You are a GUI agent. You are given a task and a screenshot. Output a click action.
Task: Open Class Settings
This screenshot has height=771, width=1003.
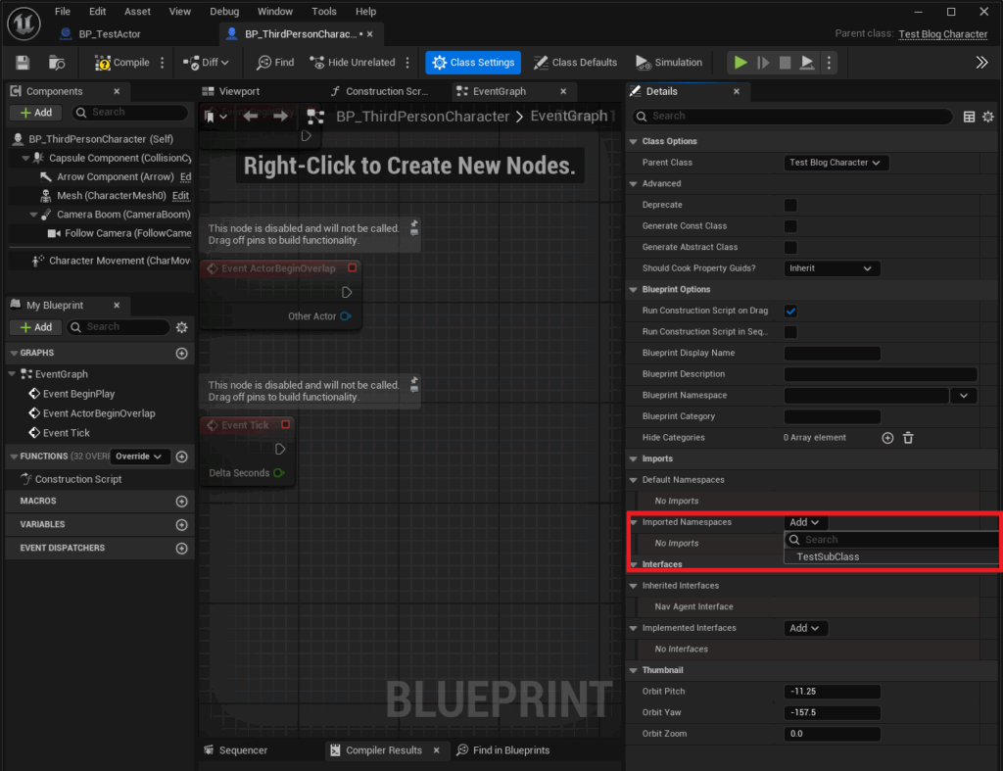[x=473, y=62]
